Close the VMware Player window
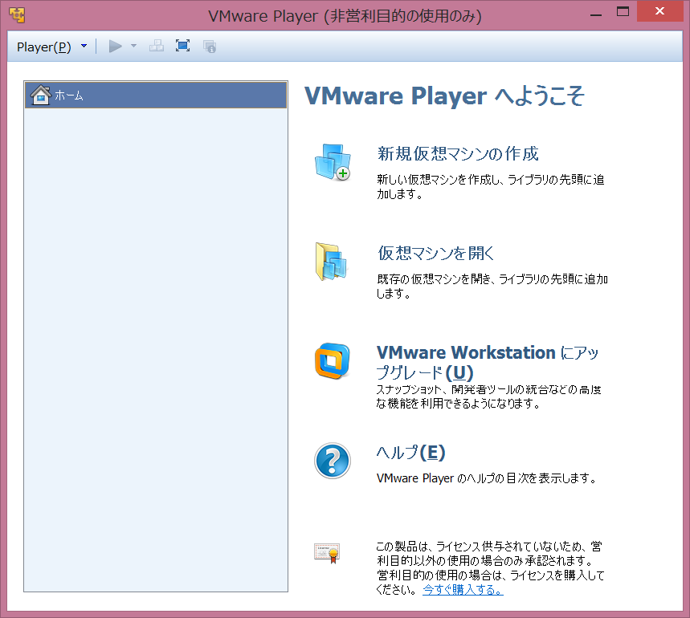The width and height of the screenshot is (690, 618). [659, 11]
